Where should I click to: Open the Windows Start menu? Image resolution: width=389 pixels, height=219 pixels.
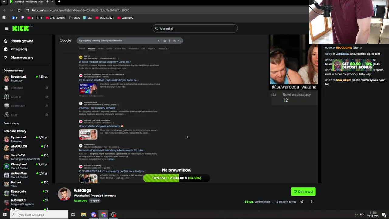[5, 214]
